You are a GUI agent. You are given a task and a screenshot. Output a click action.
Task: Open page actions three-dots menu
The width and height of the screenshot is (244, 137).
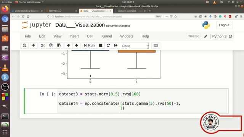pyautogui.click(x=167, y=16)
